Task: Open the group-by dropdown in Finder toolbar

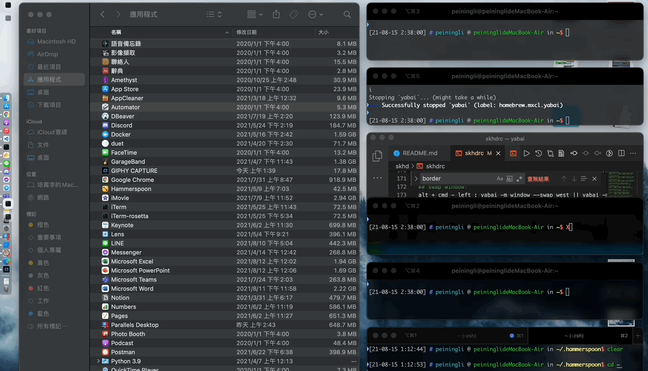Action: (x=255, y=15)
